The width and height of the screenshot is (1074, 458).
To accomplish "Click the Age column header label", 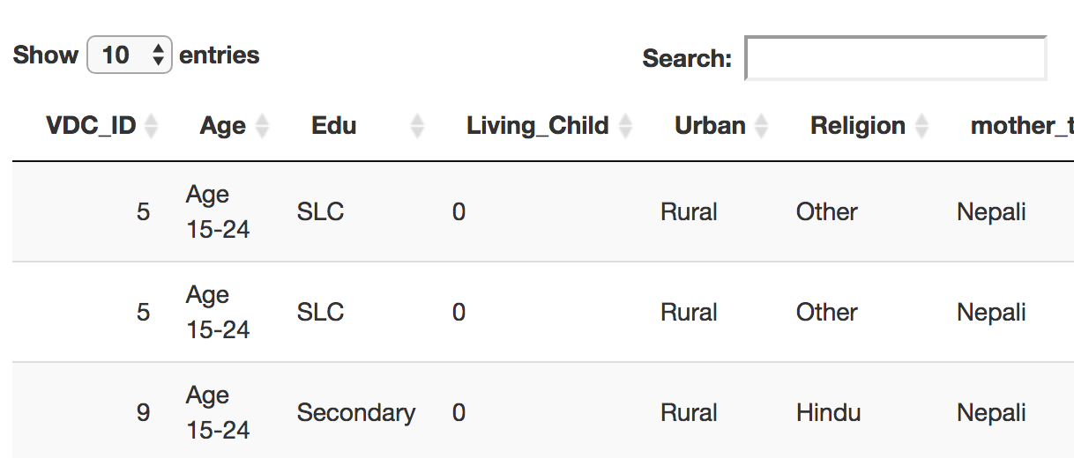I will pyautogui.click(x=222, y=126).
